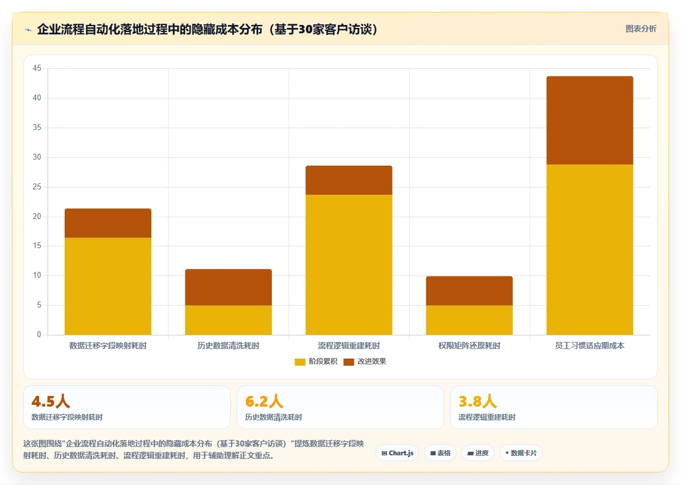The height and width of the screenshot is (485, 681).
Task: Click the y-axis tick label 30
Action: (37, 157)
